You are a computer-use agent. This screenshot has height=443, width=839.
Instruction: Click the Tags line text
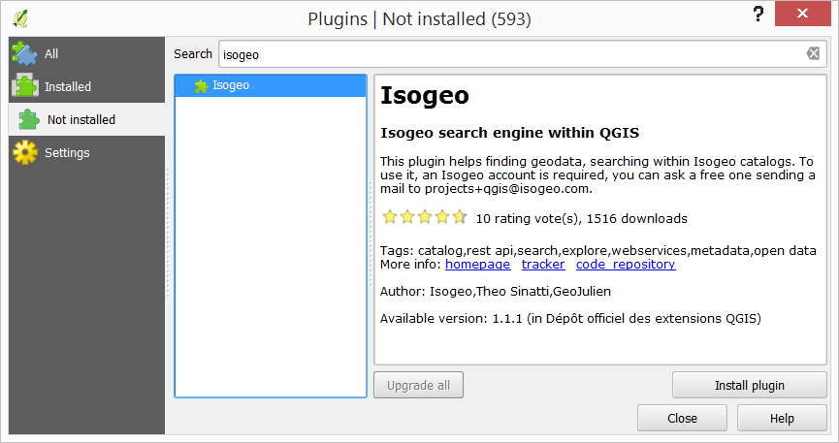[x=598, y=250]
